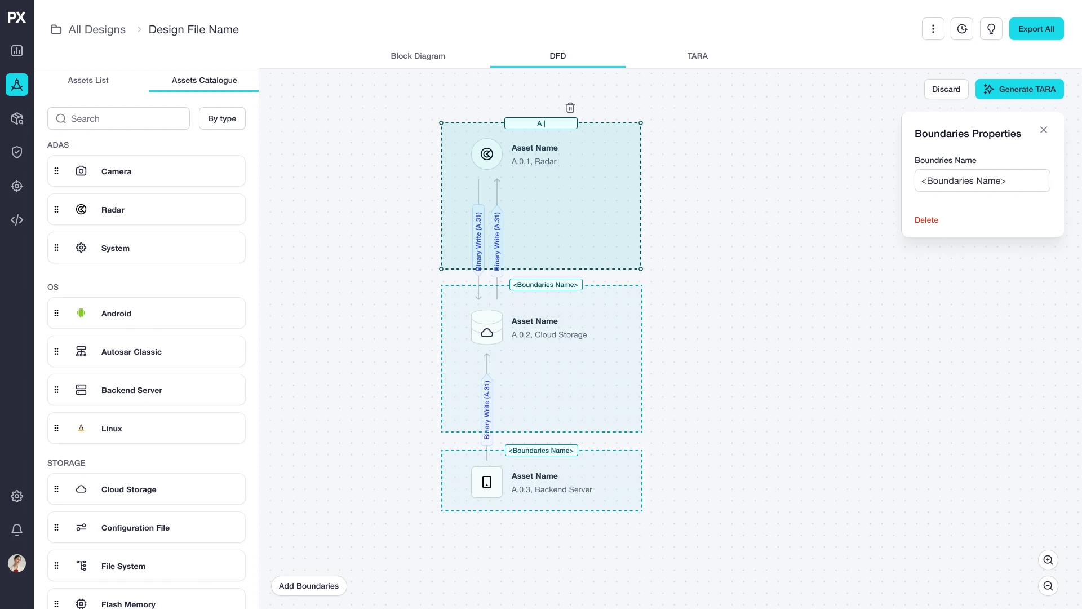Viewport: 1082px width, 609px height.
Task: Open settings gear in the sidebar
Action: tap(17, 496)
